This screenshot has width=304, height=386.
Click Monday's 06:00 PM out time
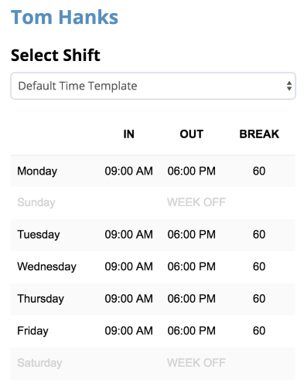point(191,171)
